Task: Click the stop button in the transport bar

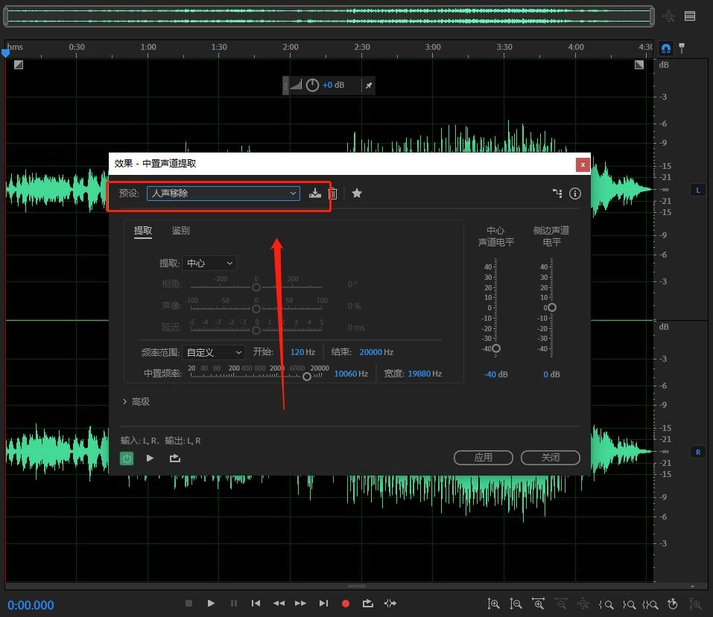Action: [188, 604]
